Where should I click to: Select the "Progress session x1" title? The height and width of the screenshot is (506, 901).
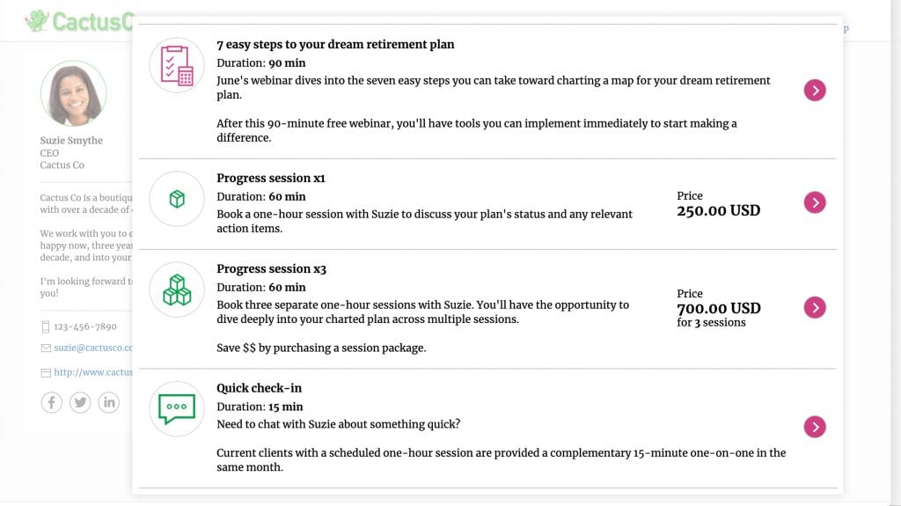coord(271,178)
